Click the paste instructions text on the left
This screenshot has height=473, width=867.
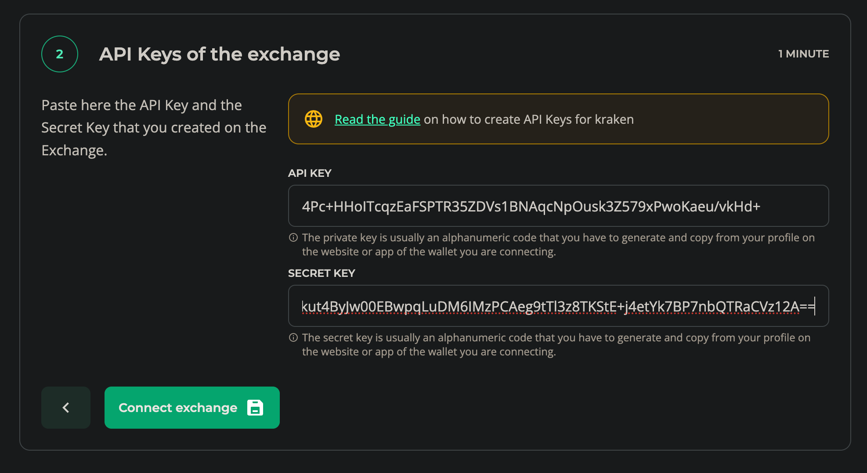tap(153, 127)
